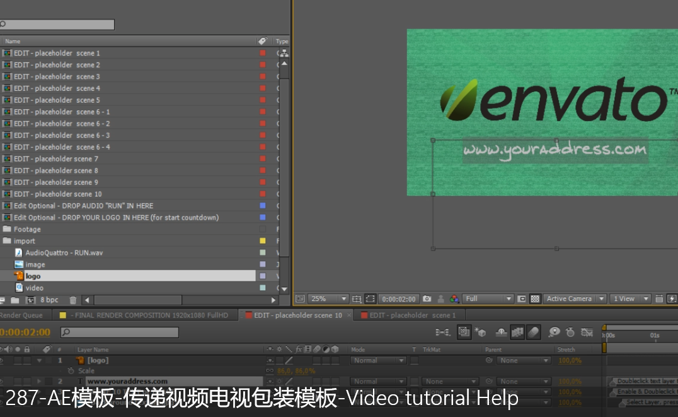Toggle Motion Blur master switch
This screenshot has height=417, width=678.
534,332
